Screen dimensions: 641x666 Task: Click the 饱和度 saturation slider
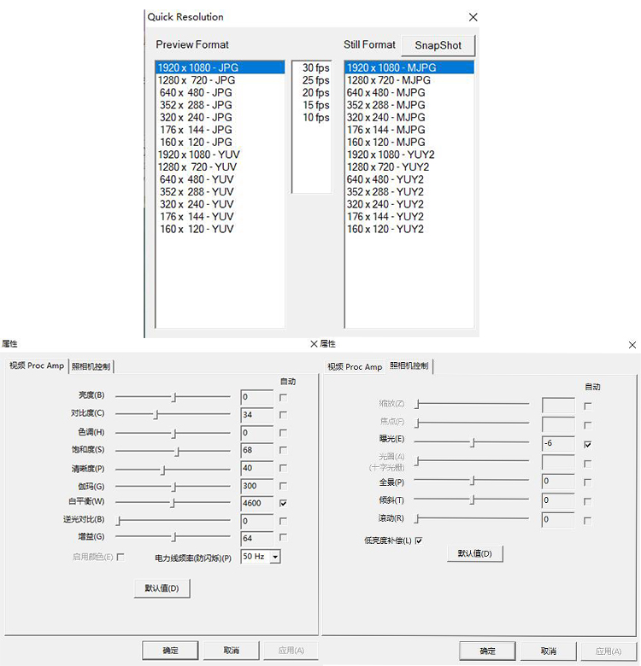pos(177,451)
